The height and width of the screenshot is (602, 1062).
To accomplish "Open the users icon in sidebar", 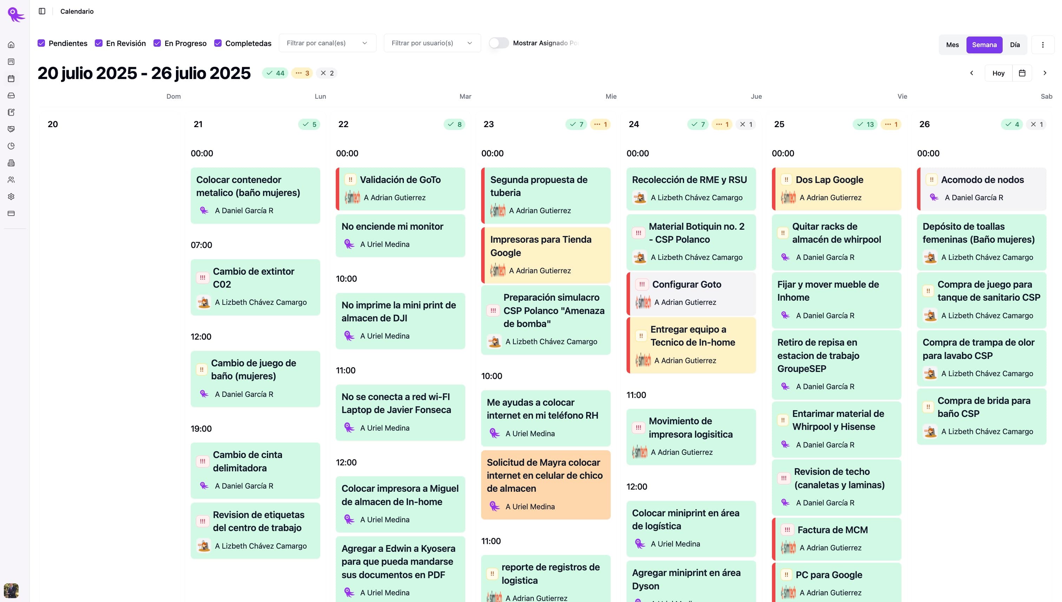I will [11, 180].
